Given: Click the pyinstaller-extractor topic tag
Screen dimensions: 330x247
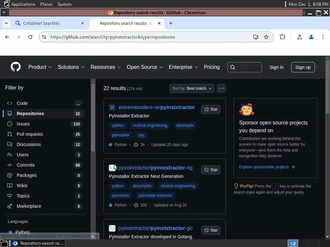Looking at the screenshot, I should [x=155, y=196].
